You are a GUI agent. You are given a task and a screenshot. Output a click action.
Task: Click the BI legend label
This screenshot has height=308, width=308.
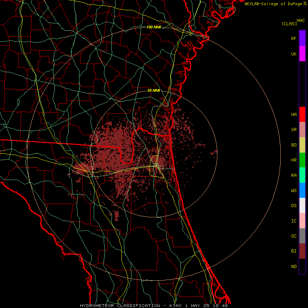294,251
